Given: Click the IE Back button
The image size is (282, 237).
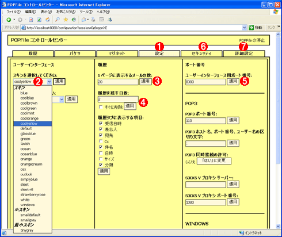Looking at the screenshot, I should [9, 20].
